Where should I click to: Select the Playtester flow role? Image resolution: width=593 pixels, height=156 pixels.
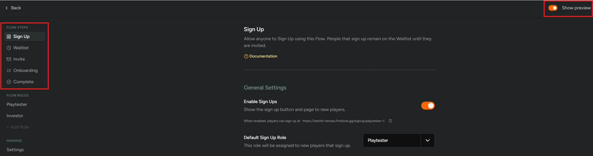[x=17, y=104]
